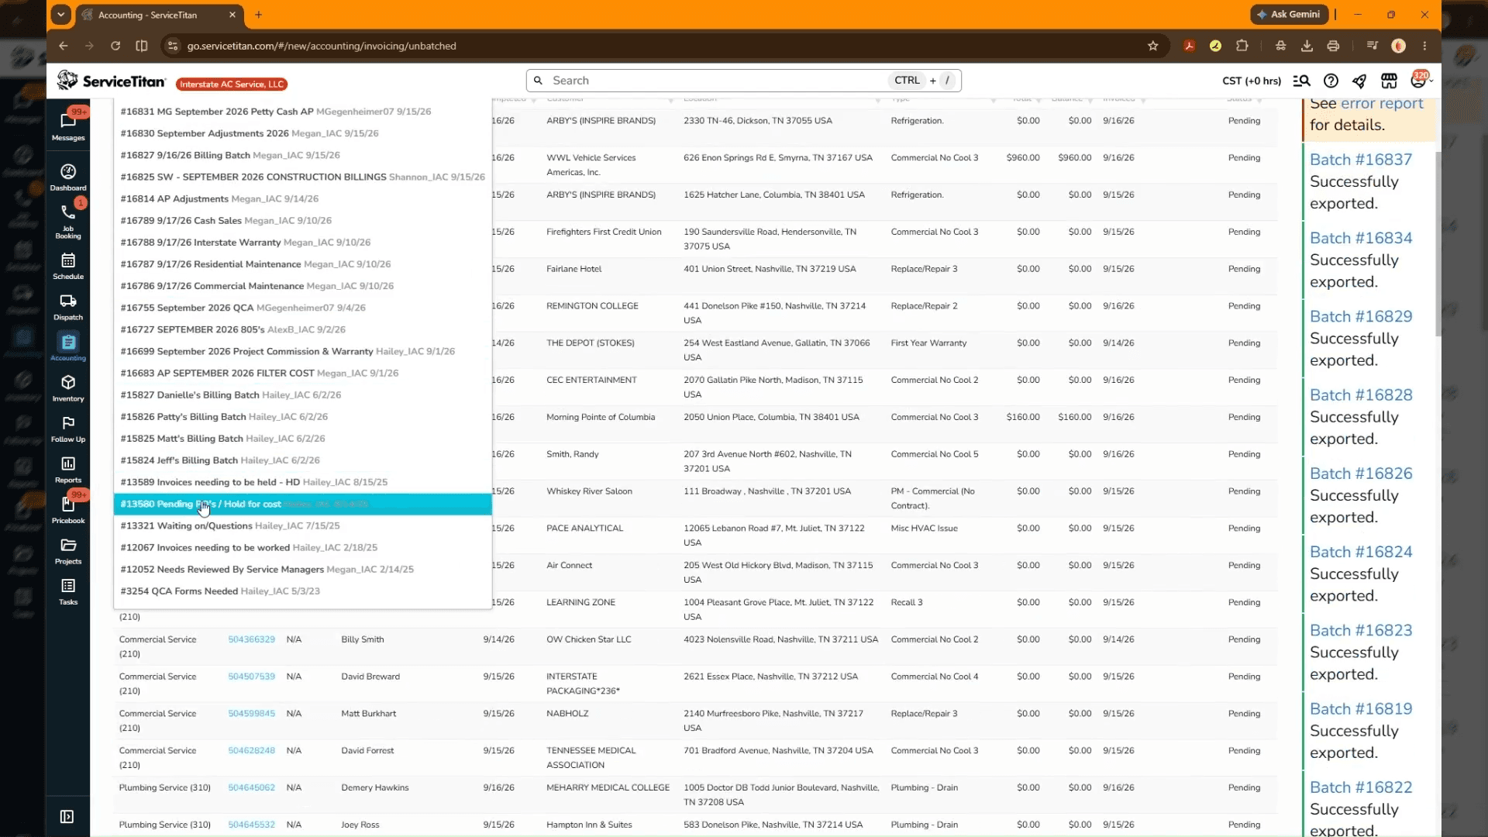The image size is (1488, 837).
Task: Select #12052 Needs Reviewed By Service Managers
Action: (302, 569)
